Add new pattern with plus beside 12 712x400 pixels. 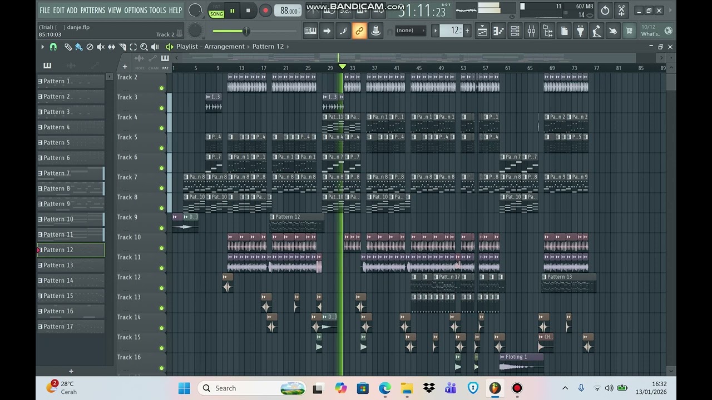[x=467, y=31]
